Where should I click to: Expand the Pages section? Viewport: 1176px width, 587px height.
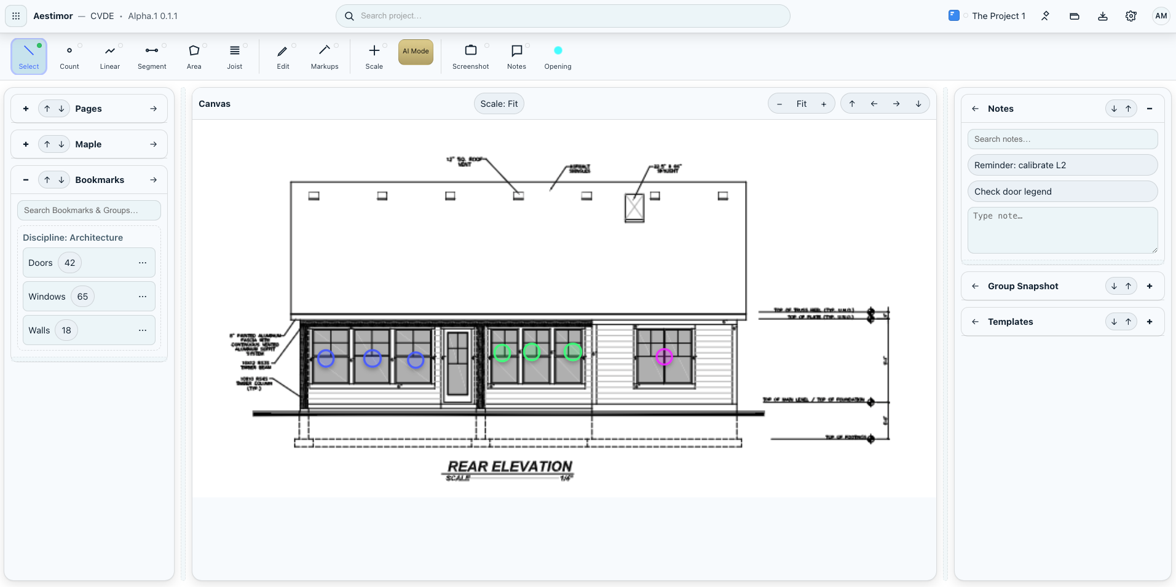152,108
